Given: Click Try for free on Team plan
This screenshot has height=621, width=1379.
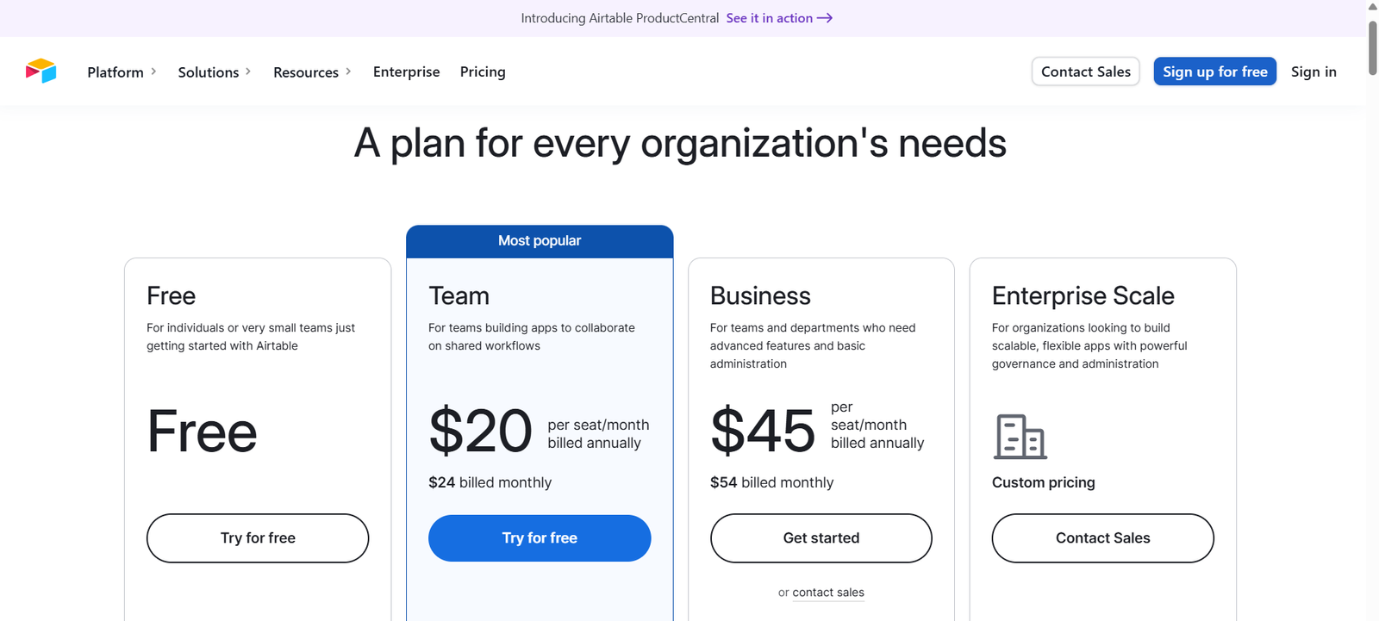Looking at the screenshot, I should (x=540, y=538).
